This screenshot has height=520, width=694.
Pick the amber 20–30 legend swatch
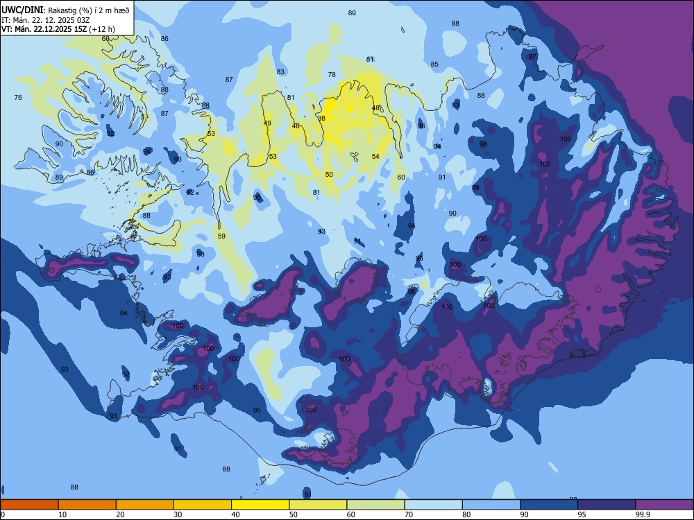145,505
